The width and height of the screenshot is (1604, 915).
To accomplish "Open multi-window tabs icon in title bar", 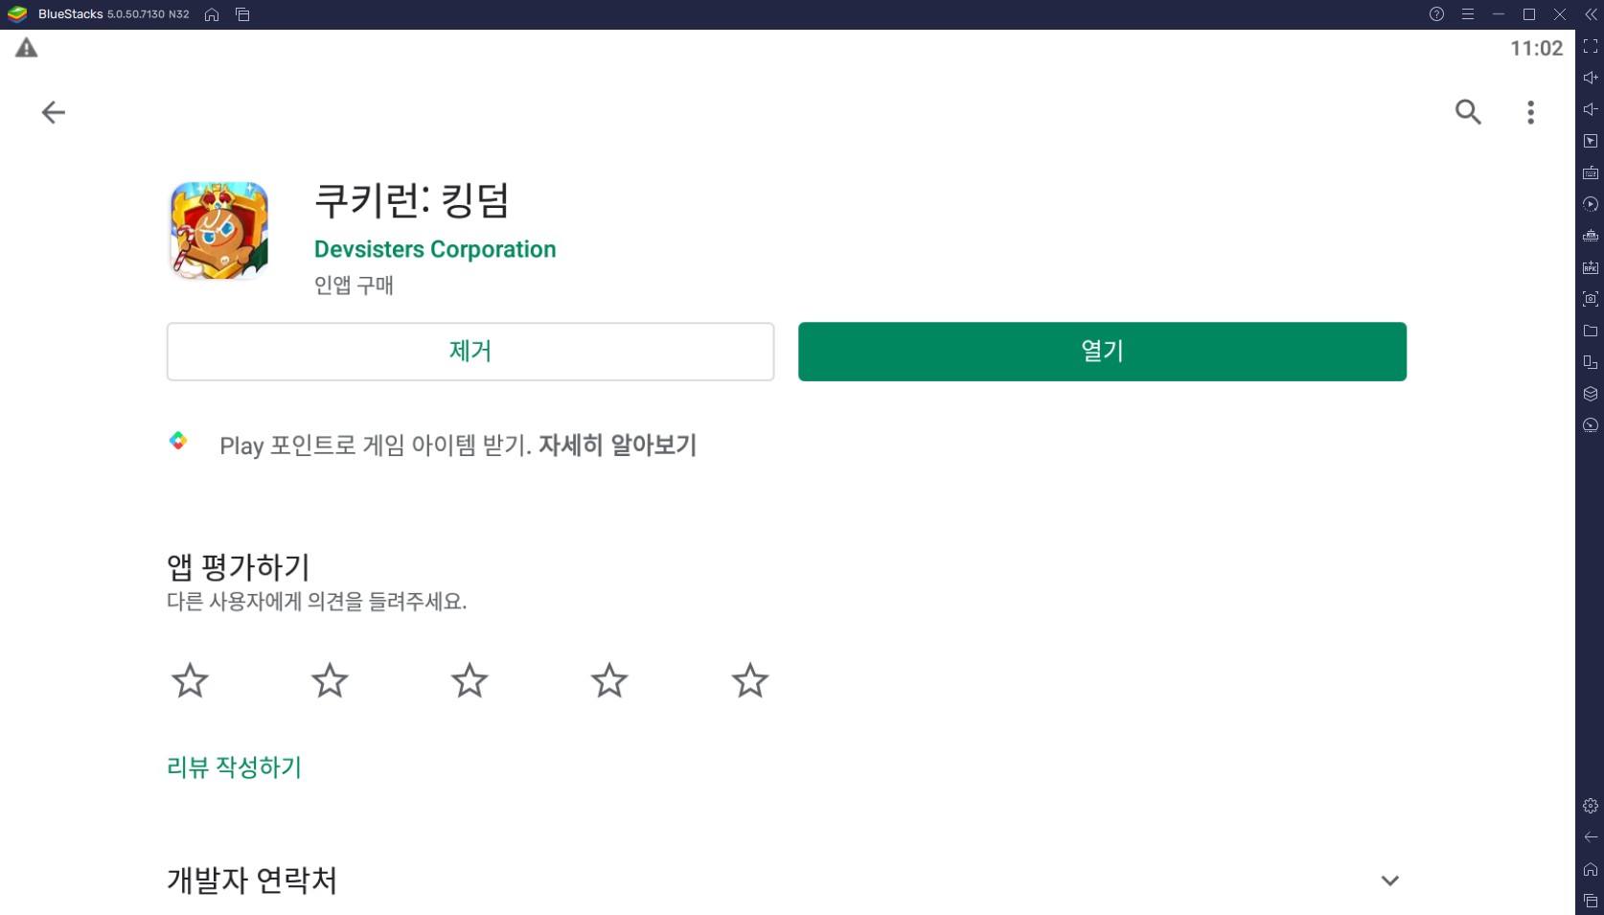I will [x=242, y=14].
